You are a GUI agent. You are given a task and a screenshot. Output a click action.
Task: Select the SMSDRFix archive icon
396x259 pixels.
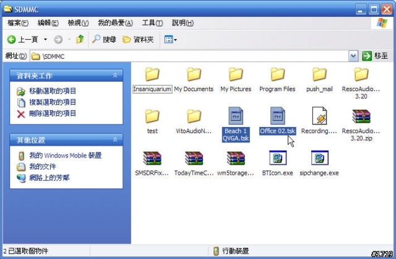(x=152, y=159)
